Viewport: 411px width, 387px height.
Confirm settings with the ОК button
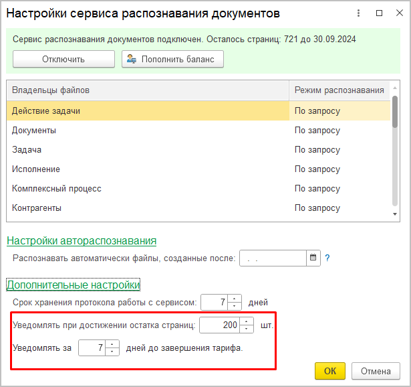330,371
